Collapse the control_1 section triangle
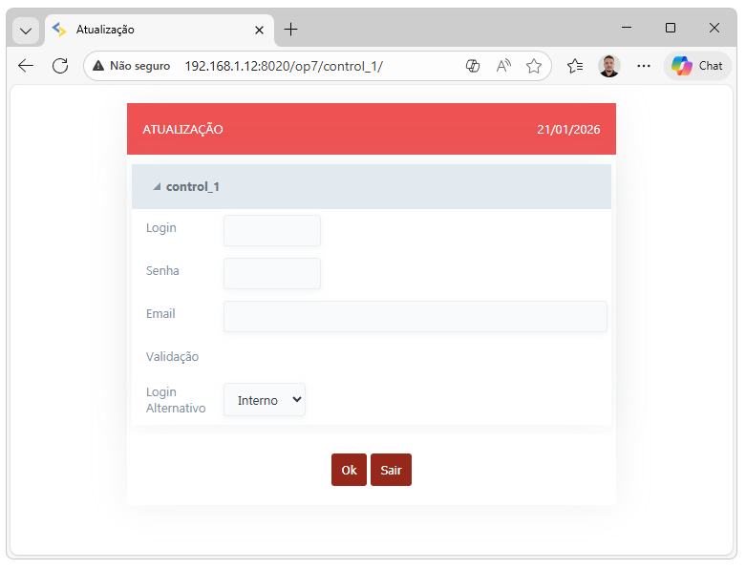746x569 pixels. [x=157, y=187]
